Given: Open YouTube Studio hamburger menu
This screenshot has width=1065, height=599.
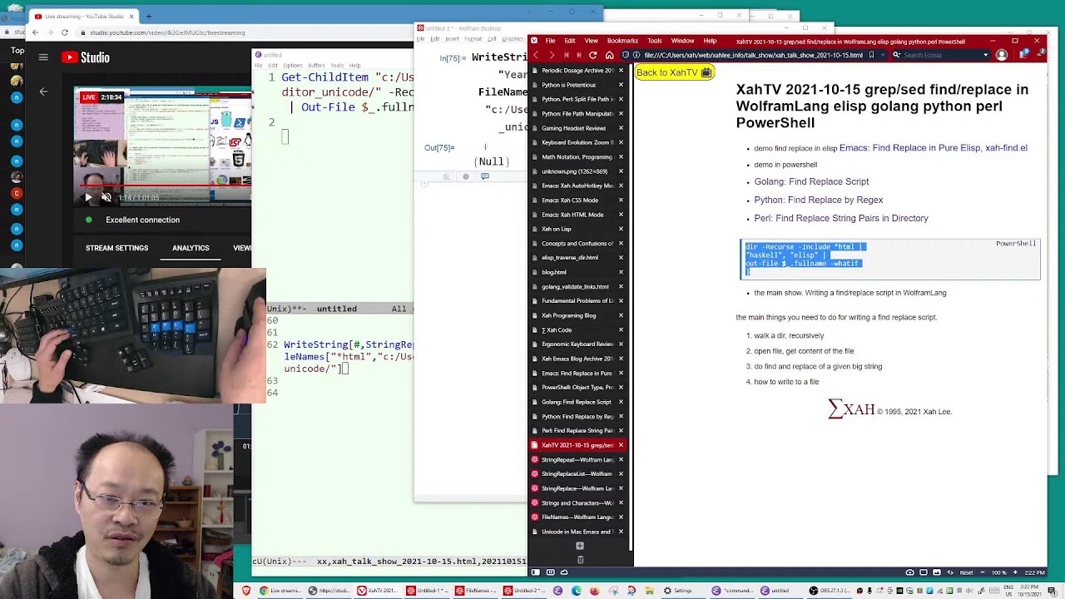Looking at the screenshot, I should coord(43,57).
